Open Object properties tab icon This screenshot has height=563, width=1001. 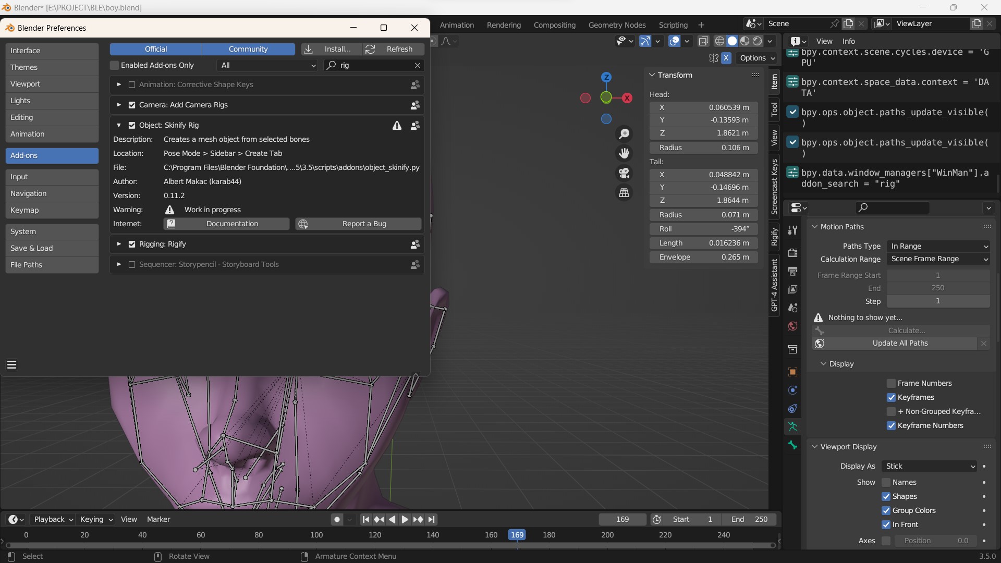point(793,372)
